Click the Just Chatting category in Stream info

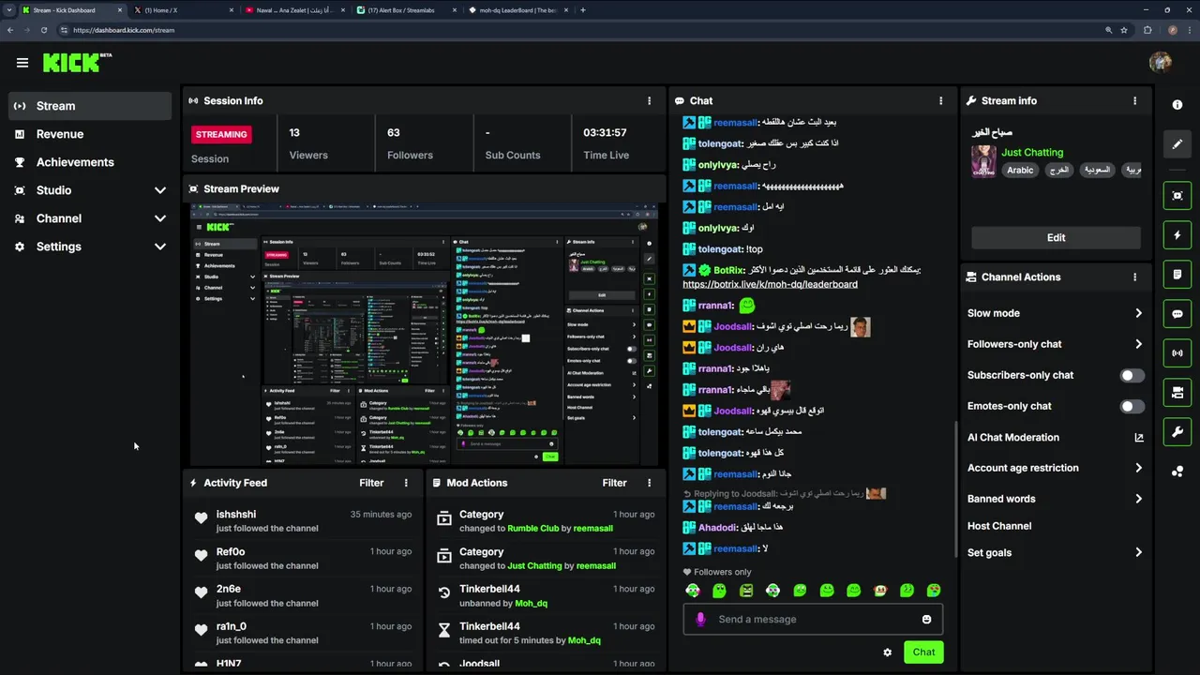pyautogui.click(x=1032, y=152)
